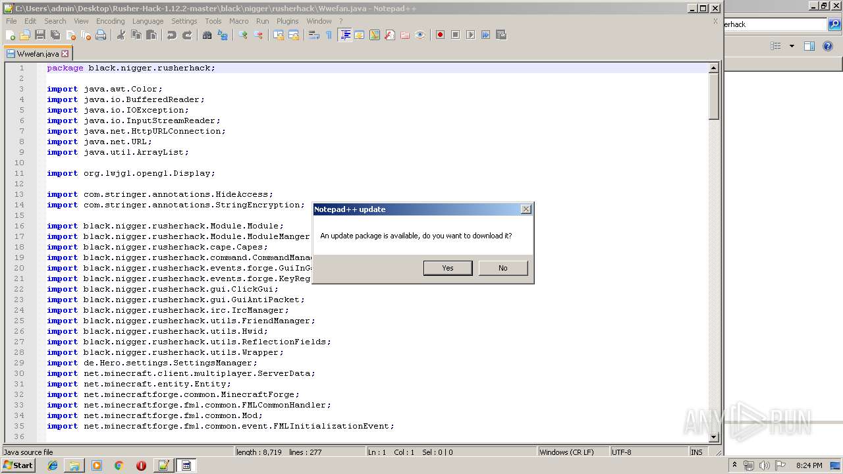This screenshot has height=474, width=843.
Task: Toggle synchronize horizontal scrolling icon
Action: [294, 35]
